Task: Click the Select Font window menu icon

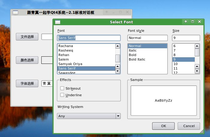Action: pos(58,22)
